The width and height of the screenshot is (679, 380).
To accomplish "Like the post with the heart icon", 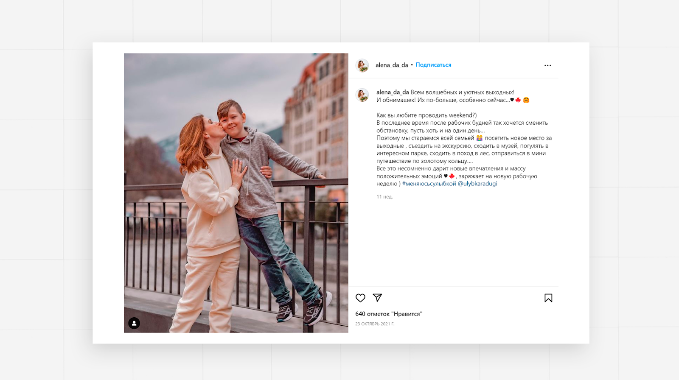I will (x=360, y=298).
